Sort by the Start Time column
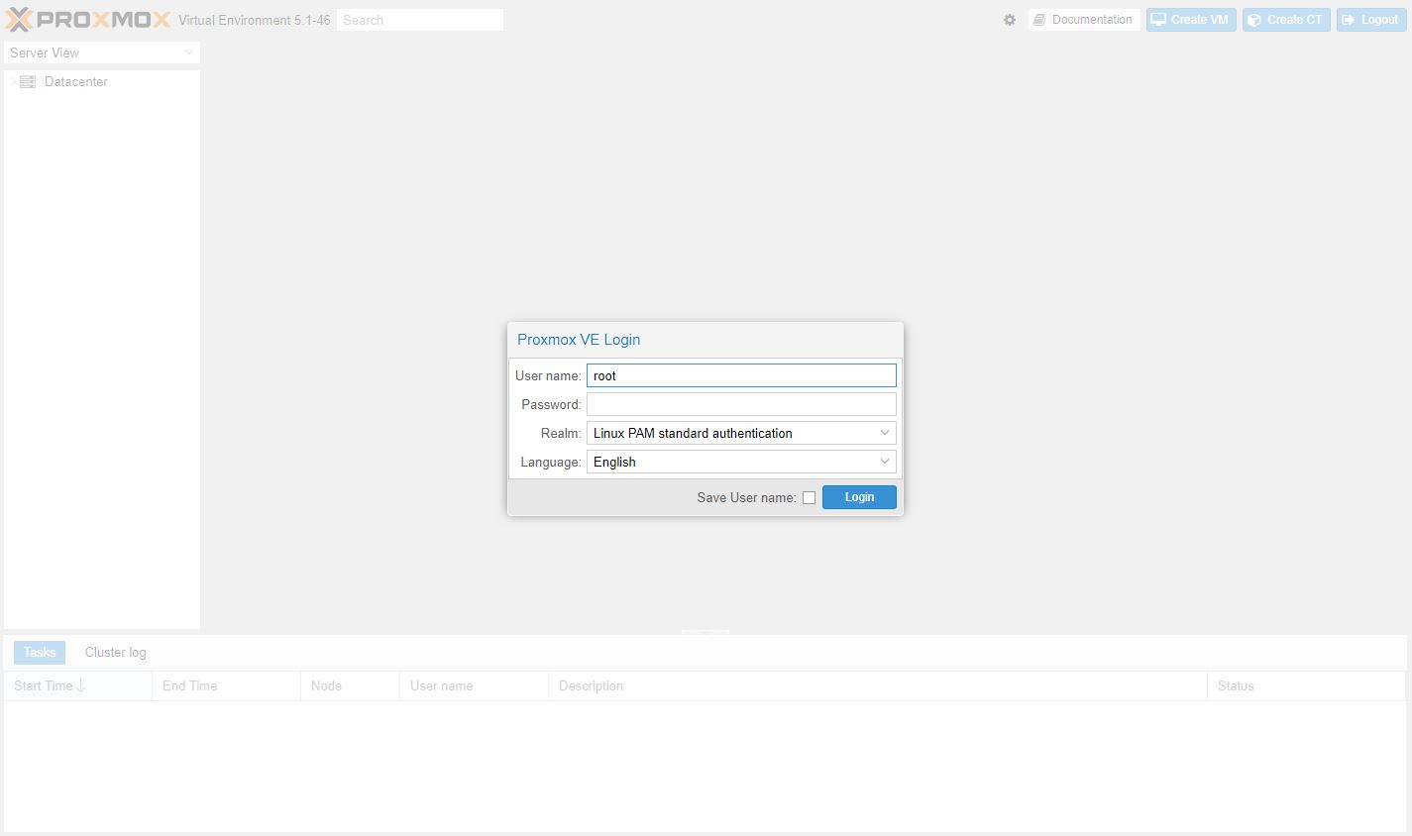1412x836 pixels. coord(78,685)
